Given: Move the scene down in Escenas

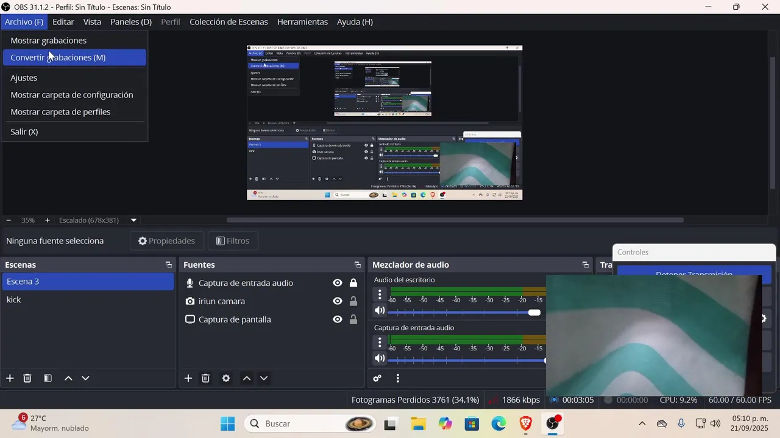Looking at the screenshot, I should 85,378.
